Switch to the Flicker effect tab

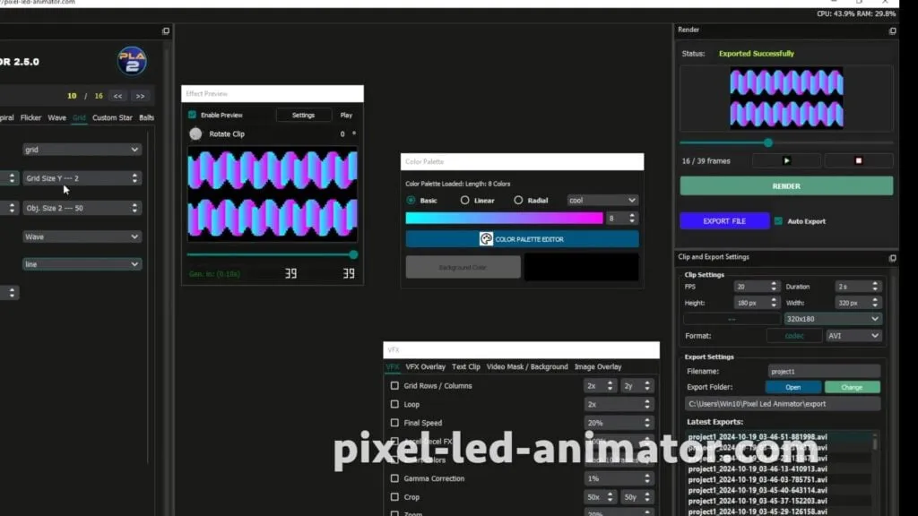(31, 117)
